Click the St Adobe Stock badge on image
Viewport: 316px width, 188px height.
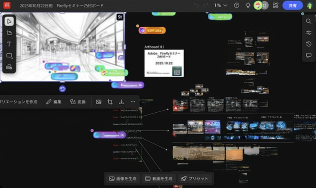click(120, 17)
